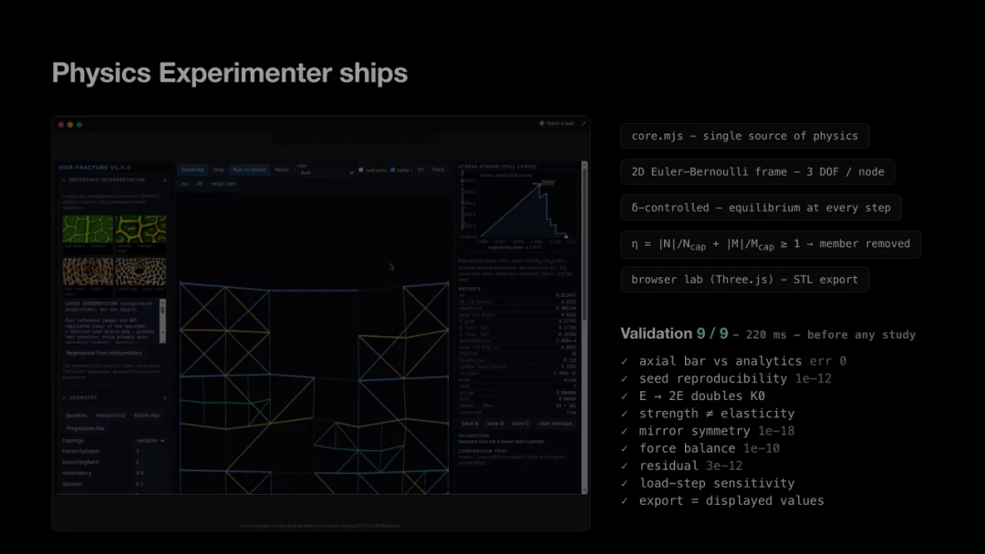Open the topology venation dropdown
This screenshot has height=554, width=985.
click(150, 440)
